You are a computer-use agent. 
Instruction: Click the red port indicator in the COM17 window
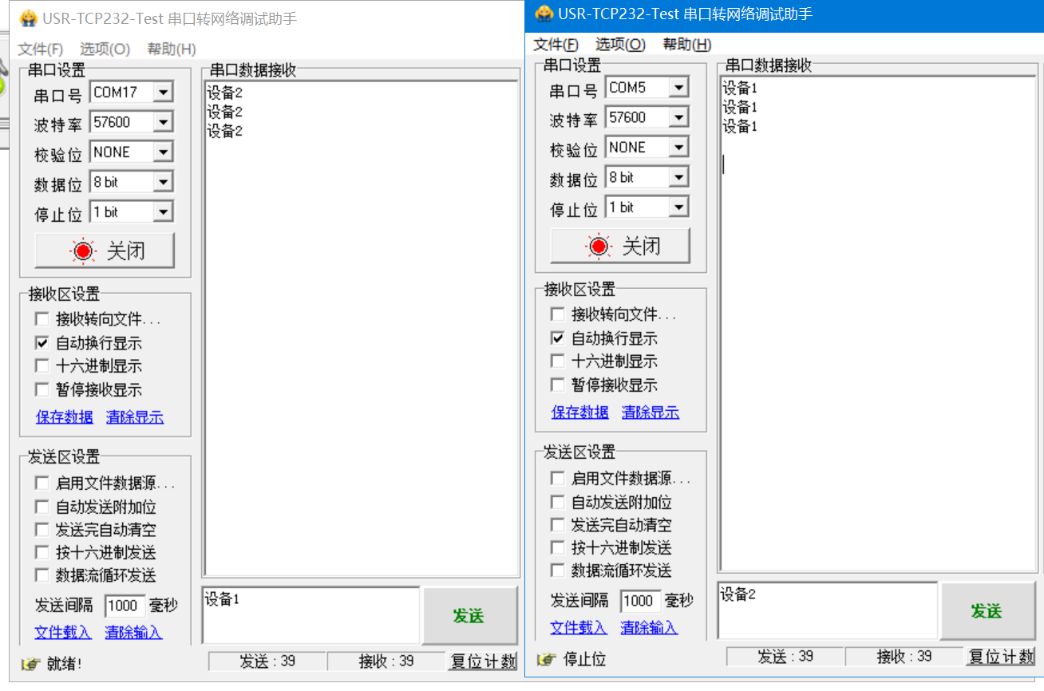click(x=82, y=251)
